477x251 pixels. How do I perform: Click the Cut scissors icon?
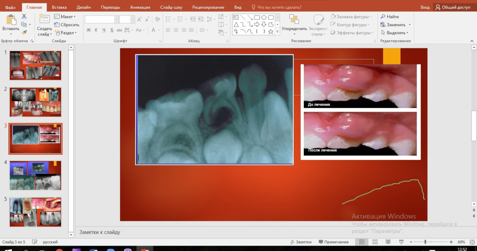[x=24, y=16]
